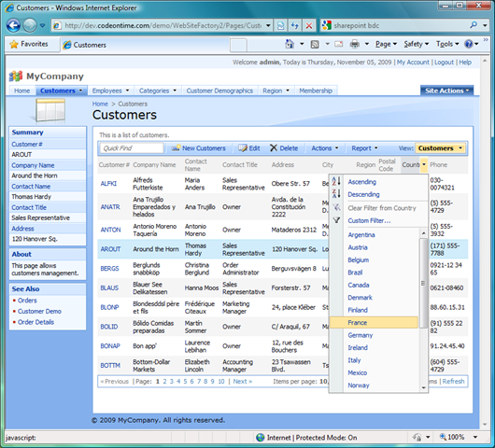Click the Favorites star icon
Viewport: 495px width, 448px height.
(14, 44)
